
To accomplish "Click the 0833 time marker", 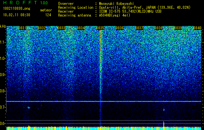I will tap(61, 28).
